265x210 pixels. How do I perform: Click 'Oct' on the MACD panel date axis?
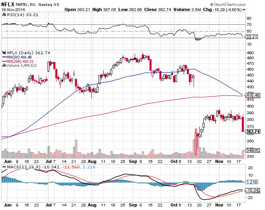[174, 205]
